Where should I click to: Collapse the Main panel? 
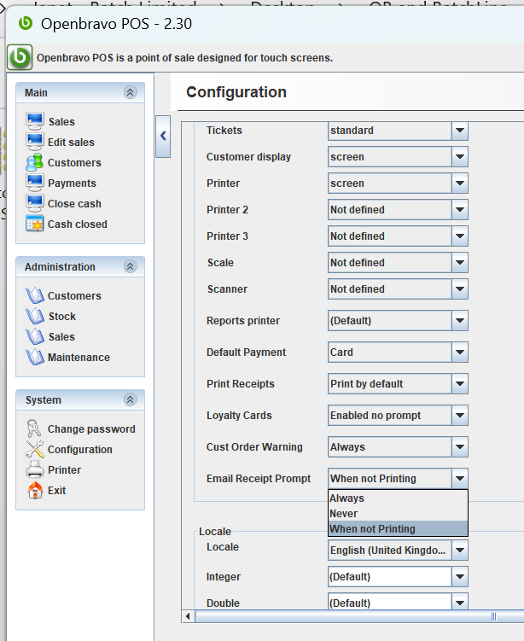131,92
